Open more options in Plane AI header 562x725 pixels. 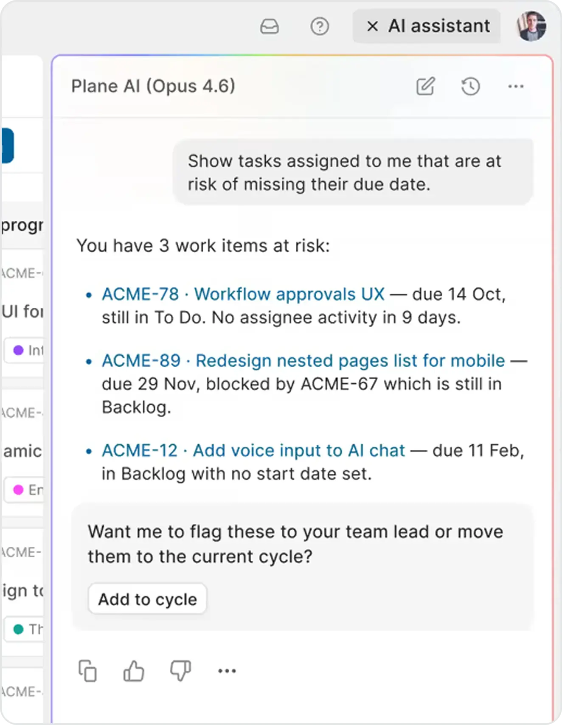[516, 86]
